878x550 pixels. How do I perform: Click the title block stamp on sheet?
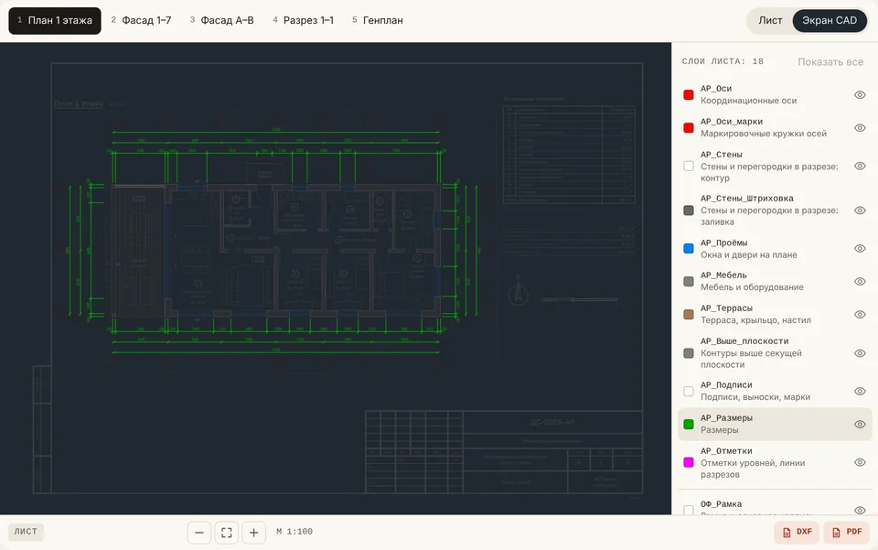click(504, 451)
